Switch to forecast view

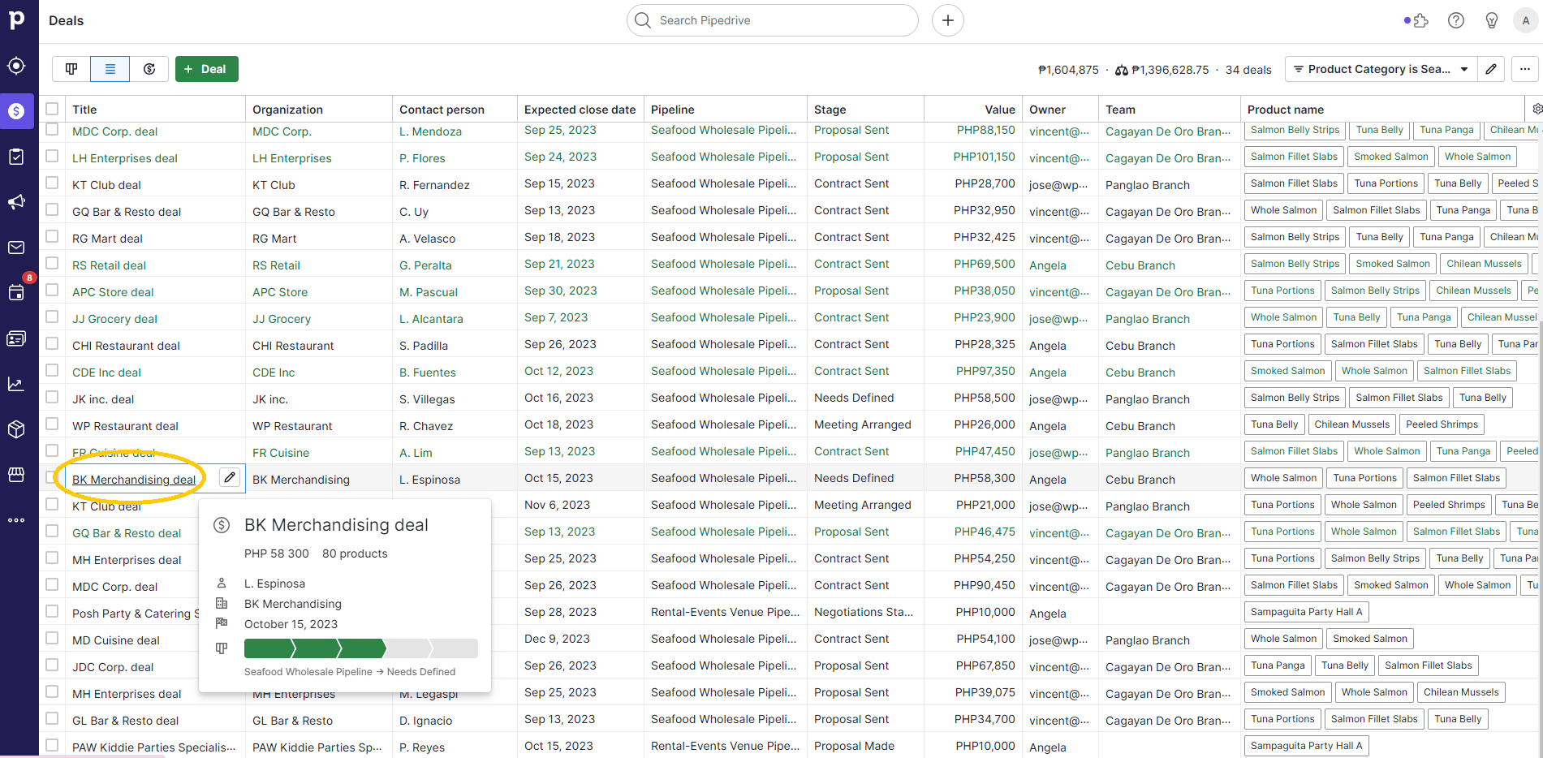pos(149,69)
